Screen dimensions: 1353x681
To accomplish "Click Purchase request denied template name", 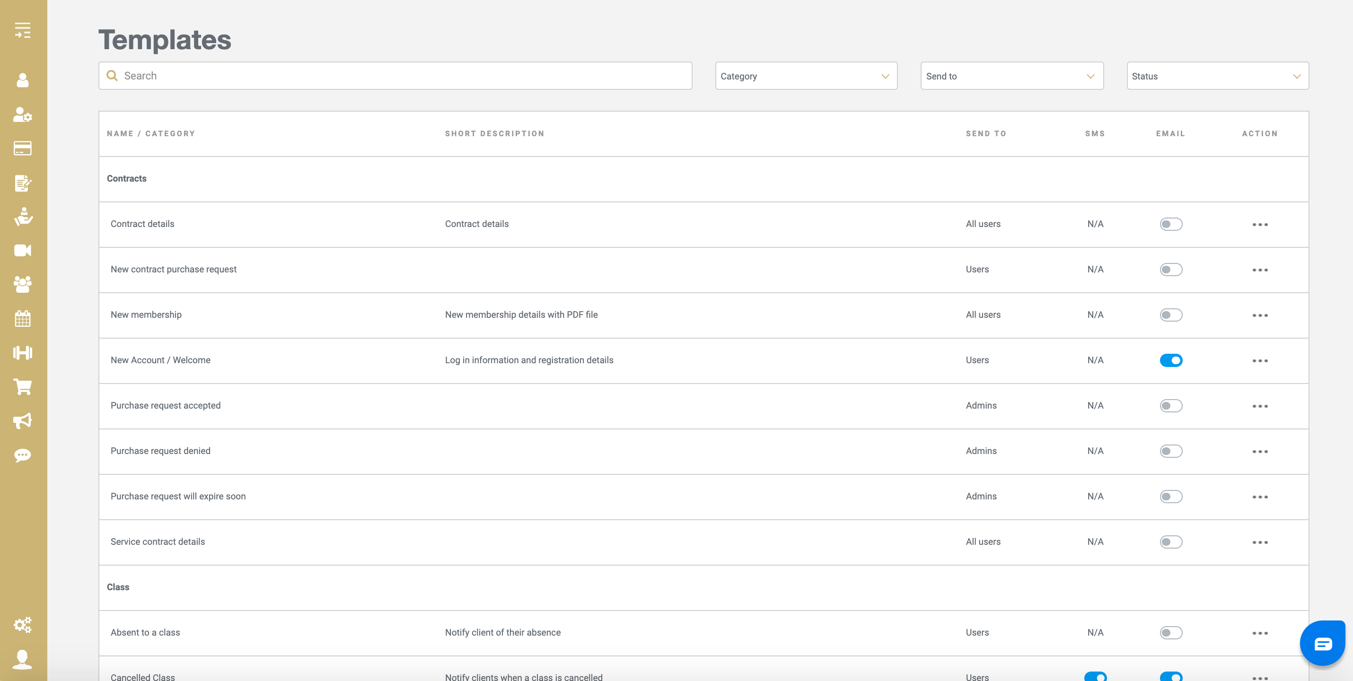I will (160, 451).
